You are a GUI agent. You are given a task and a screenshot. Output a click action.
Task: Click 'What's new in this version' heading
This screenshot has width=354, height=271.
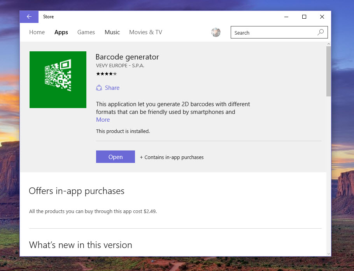click(x=81, y=245)
